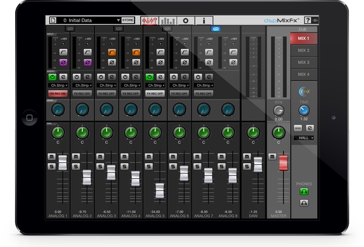Disable orange high-pass filter on Analog 4
The width and height of the screenshot is (364, 247).
(136, 52)
